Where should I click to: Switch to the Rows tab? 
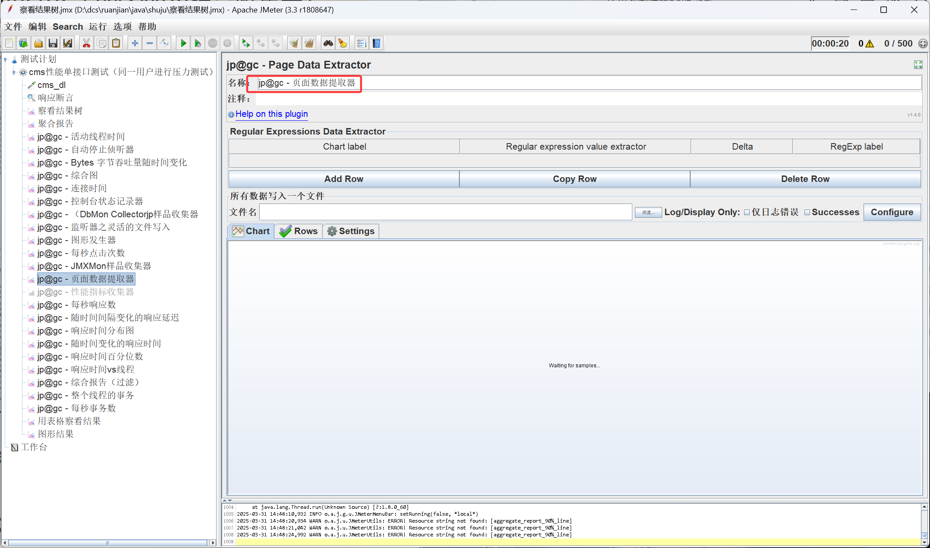(x=298, y=232)
